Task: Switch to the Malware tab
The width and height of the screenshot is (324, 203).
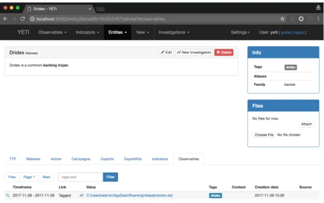Action: (33, 159)
